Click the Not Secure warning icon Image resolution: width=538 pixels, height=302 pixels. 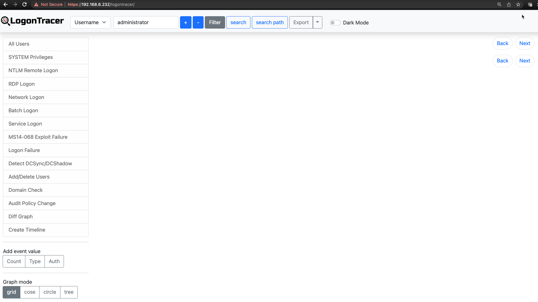click(36, 4)
